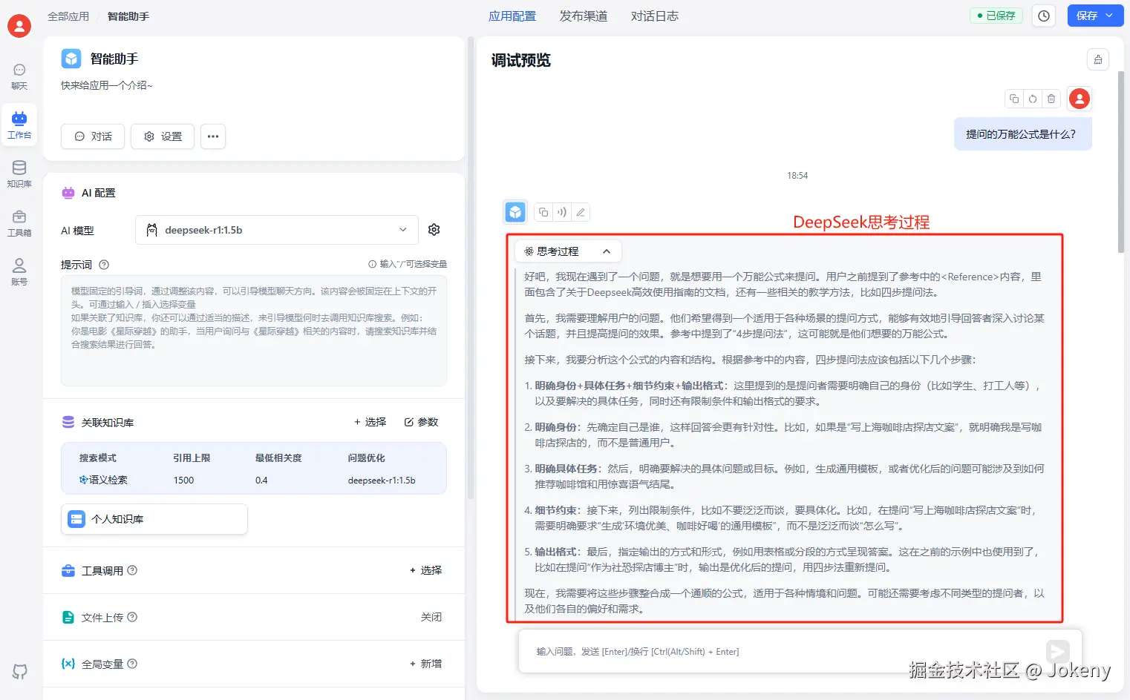The image size is (1130, 700).
Task: Delete the user message with trash icon
Action: [1051, 99]
